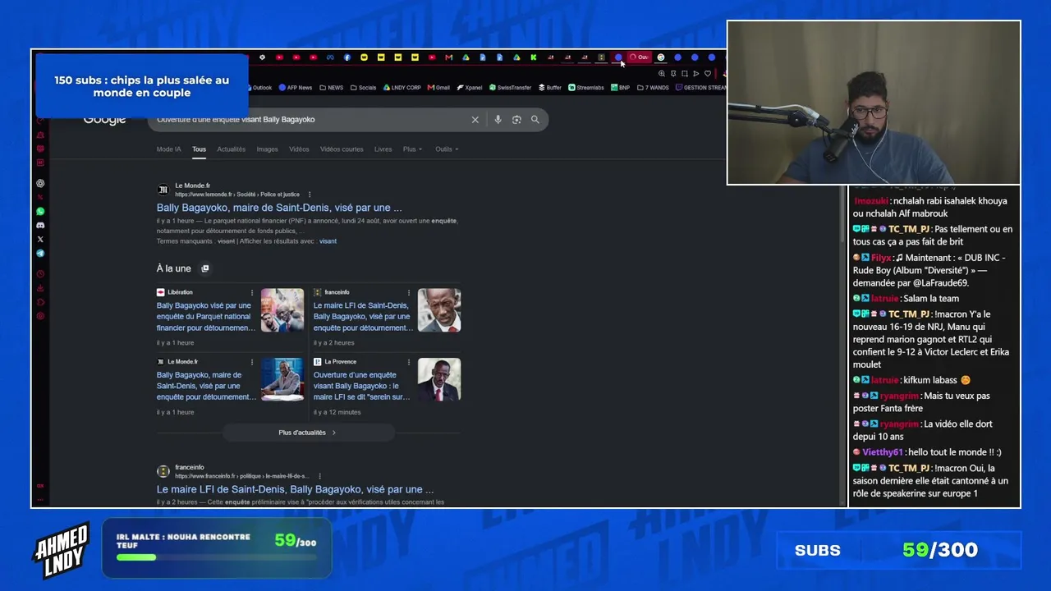Screen dimensions: 1051x591
Task: Bookmark the page with the heart icon
Action: [x=708, y=74]
